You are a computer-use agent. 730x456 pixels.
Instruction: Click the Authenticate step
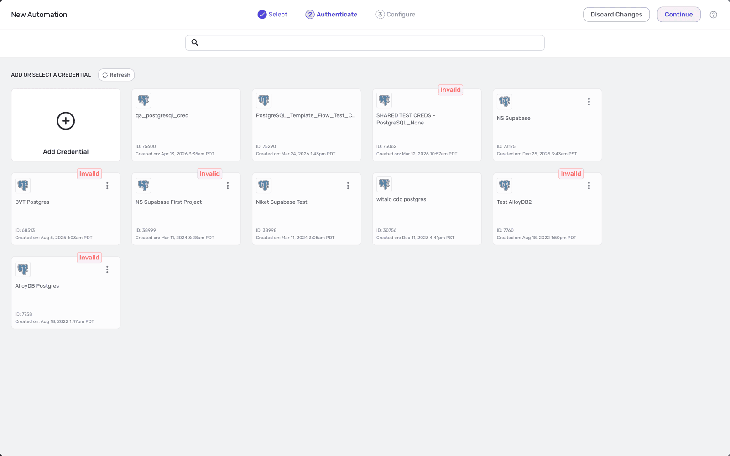[331, 15]
